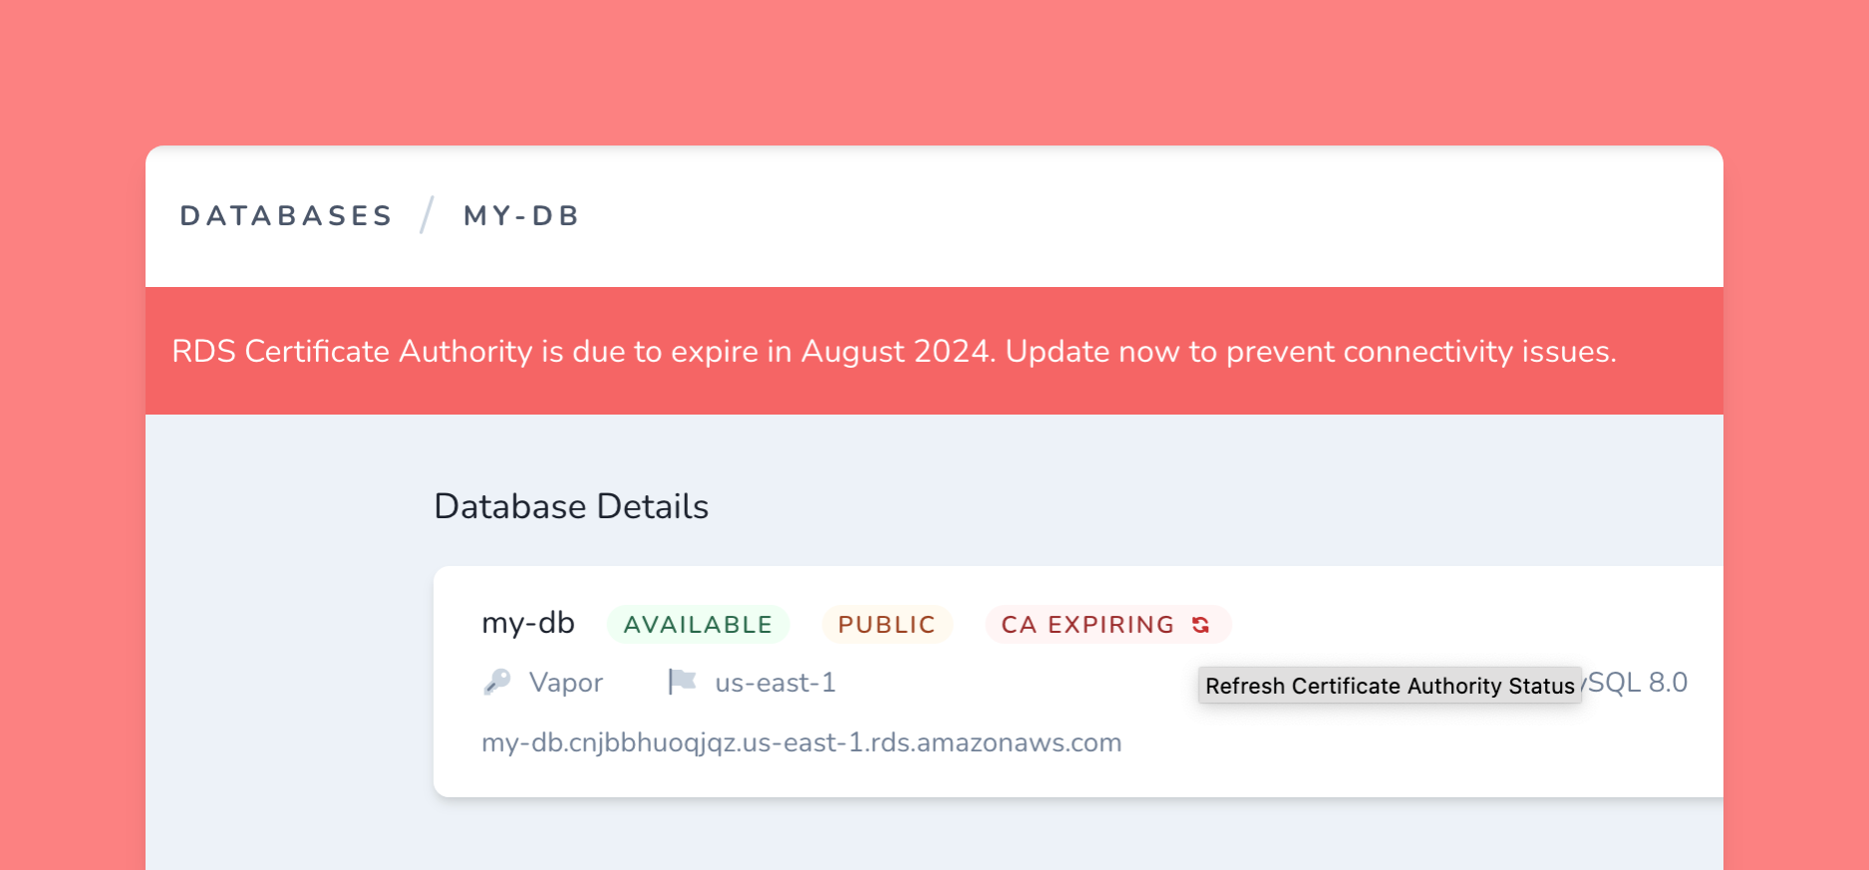Screen dimensions: 1869x870
Task: Open the DATABASES breadcrumb item
Action: coord(285,215)
